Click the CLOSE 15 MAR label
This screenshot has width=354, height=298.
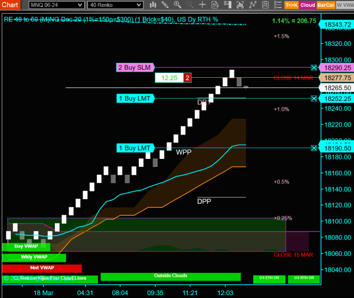tap(293, 255)
